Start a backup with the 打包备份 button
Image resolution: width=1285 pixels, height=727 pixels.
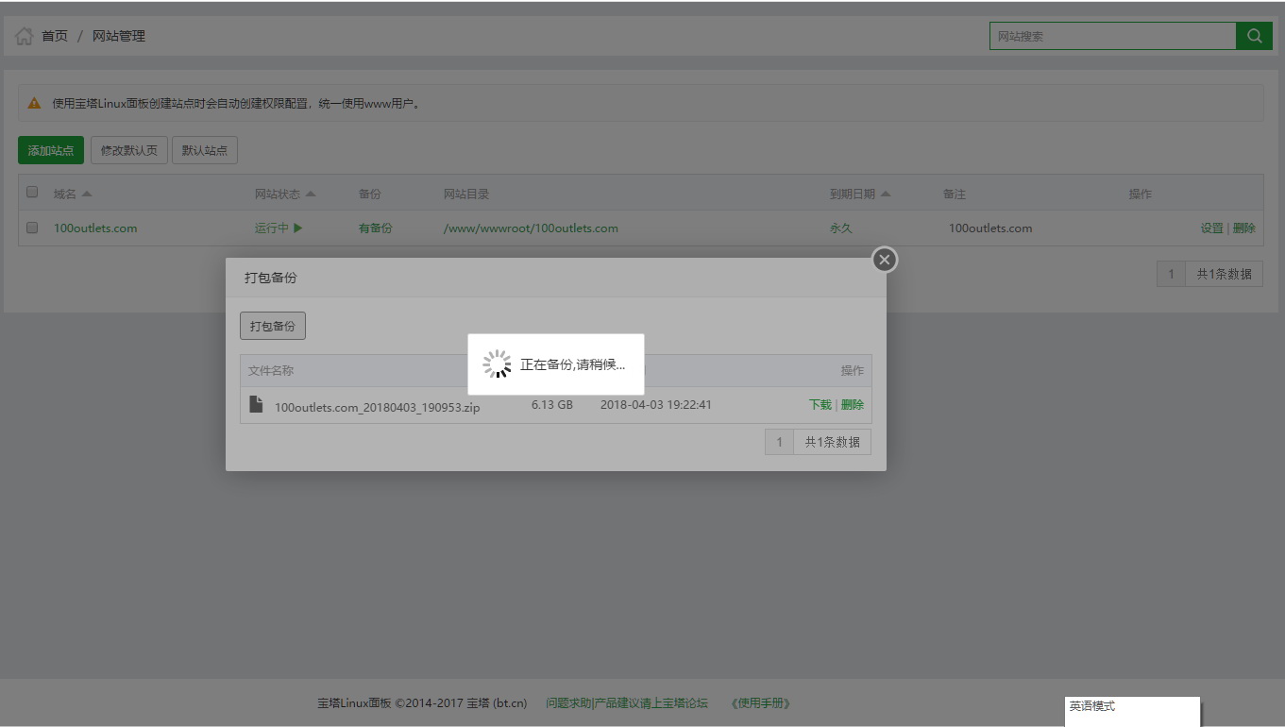(x=272, y=325)
